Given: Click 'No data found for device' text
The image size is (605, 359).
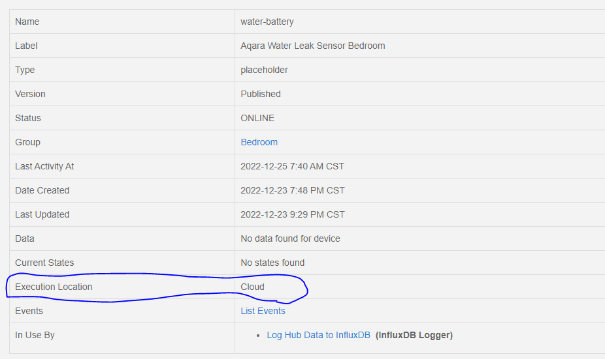Looking at the screenshot, I should 290,238.
